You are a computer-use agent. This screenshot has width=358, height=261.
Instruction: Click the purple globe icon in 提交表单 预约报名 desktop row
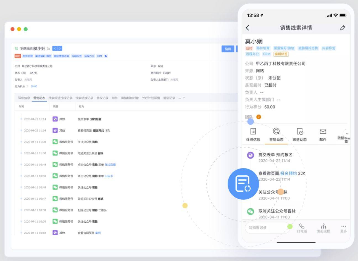tap(55, 119)
